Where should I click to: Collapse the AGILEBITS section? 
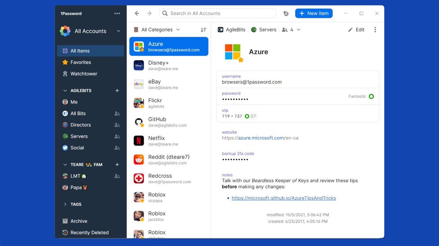tap(65, 90)
